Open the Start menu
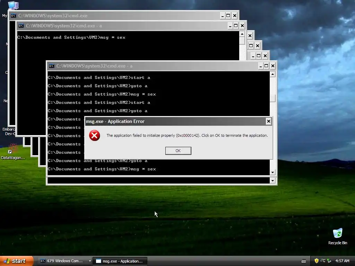This screenshot has width=355, height=266. (x=17, y=261)
